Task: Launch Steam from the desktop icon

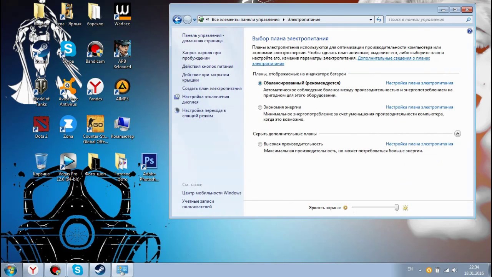Action: tap(41, 52)
